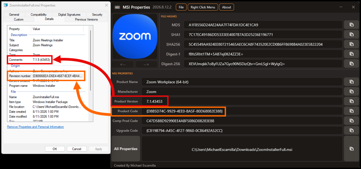This screenshot has height=169, width=361.
Task: Open the Right Click Menu option
Action: click(x=203, y=7)
